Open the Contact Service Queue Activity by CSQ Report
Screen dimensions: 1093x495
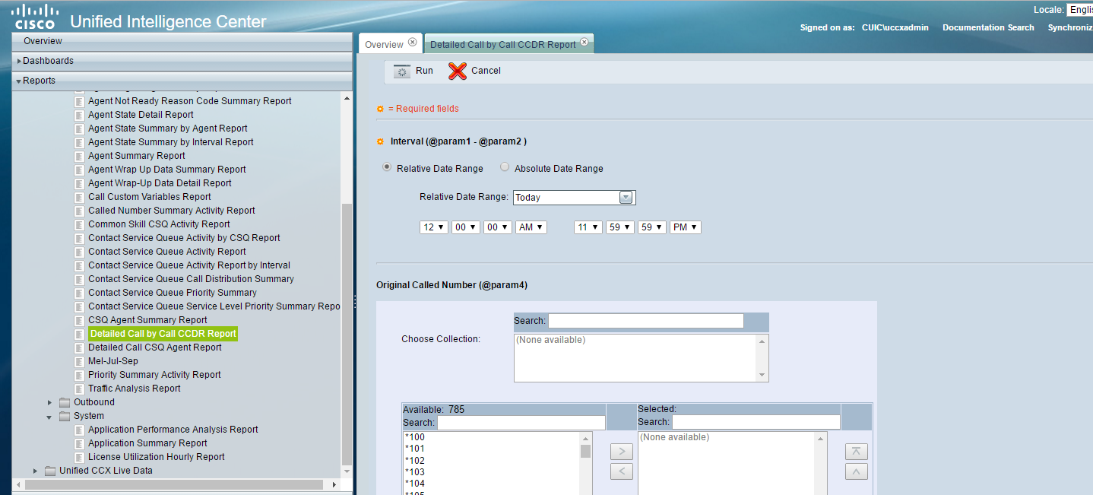(x=184, y=238)
